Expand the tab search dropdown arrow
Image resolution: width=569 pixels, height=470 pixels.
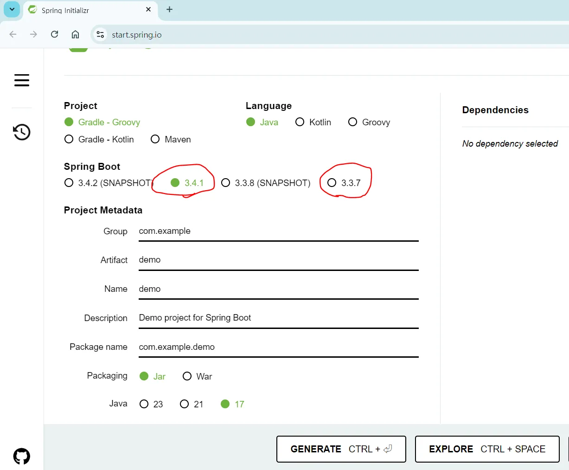(12, 9)
